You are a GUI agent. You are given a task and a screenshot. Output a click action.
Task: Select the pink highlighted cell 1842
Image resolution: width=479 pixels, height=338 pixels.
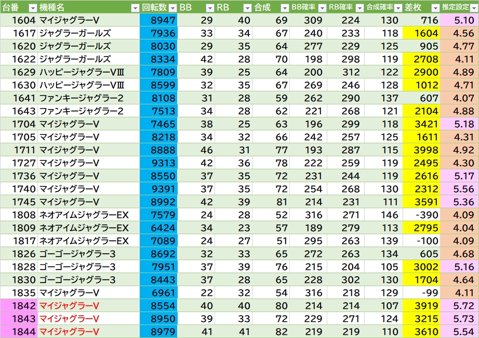point(19,305)
